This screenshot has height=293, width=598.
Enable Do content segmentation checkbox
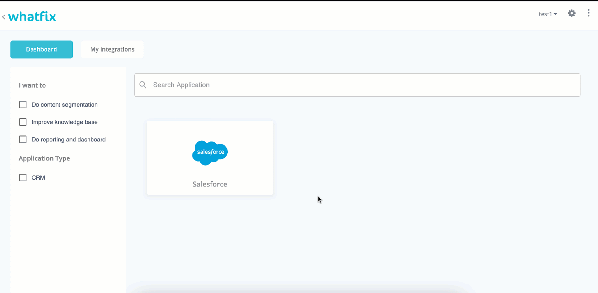click(x=23, y=104)
